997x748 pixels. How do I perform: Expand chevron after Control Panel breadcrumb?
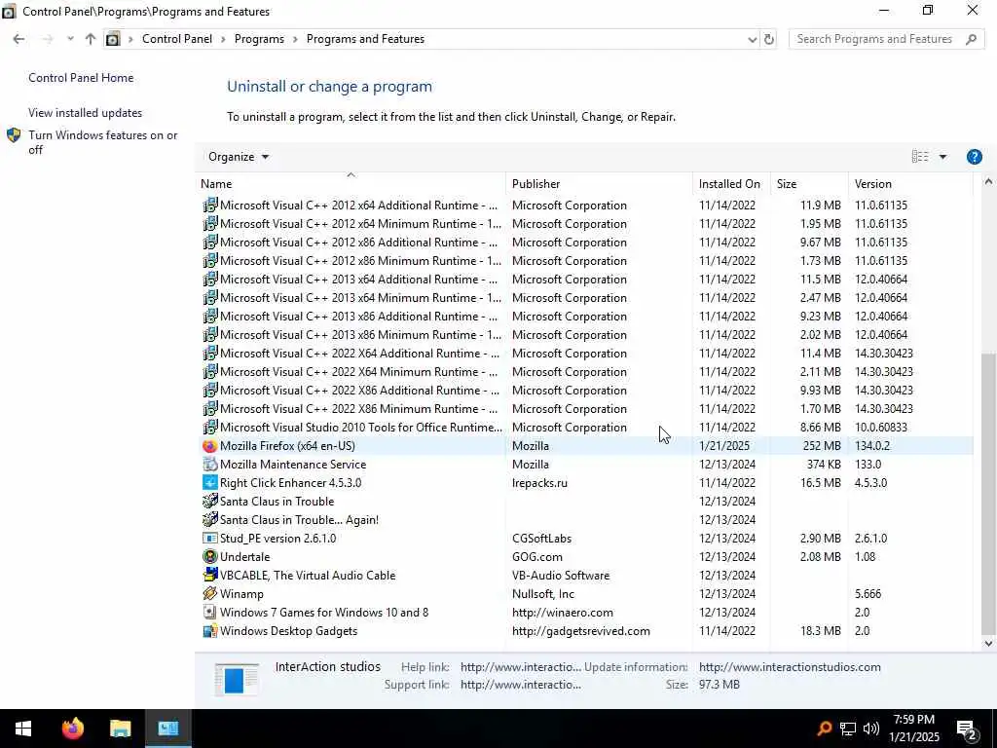pos(223,39)
